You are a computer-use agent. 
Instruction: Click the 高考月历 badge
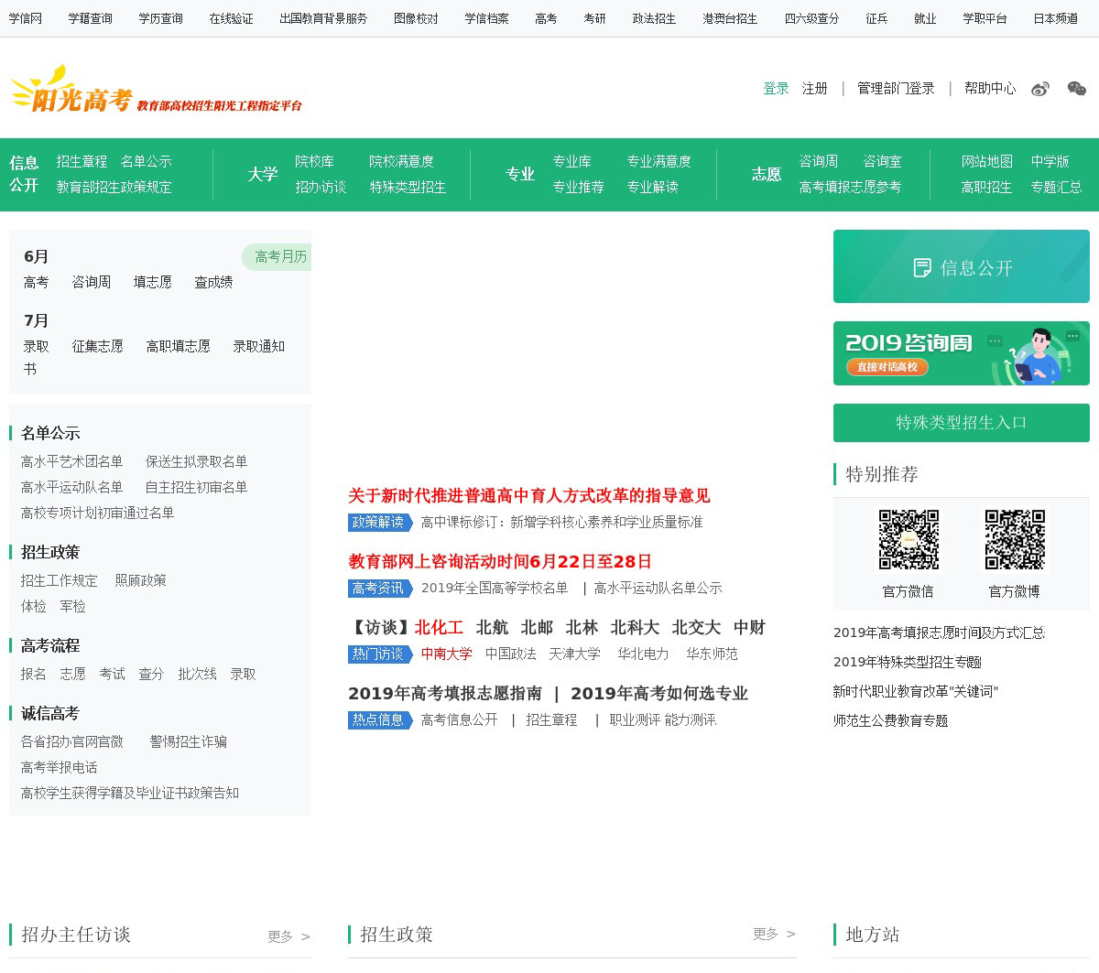pyautogui.click(x=277, y=257)
